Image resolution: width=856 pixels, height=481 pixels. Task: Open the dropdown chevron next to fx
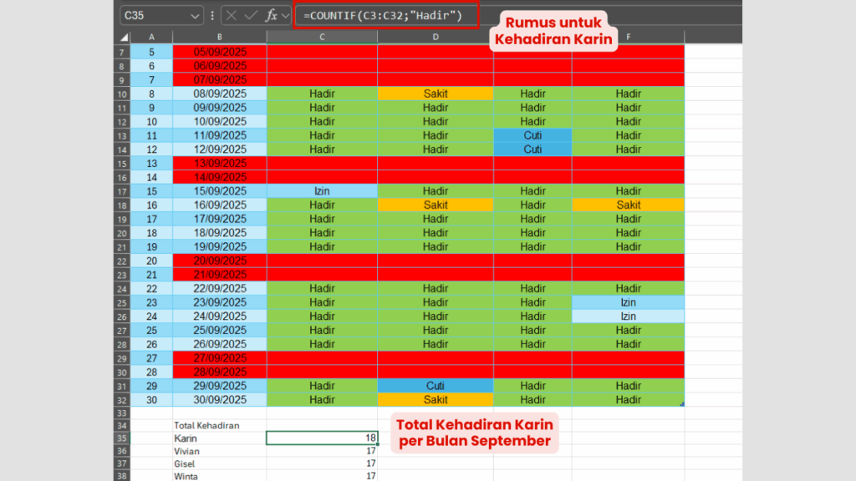(x=286, y=16)
